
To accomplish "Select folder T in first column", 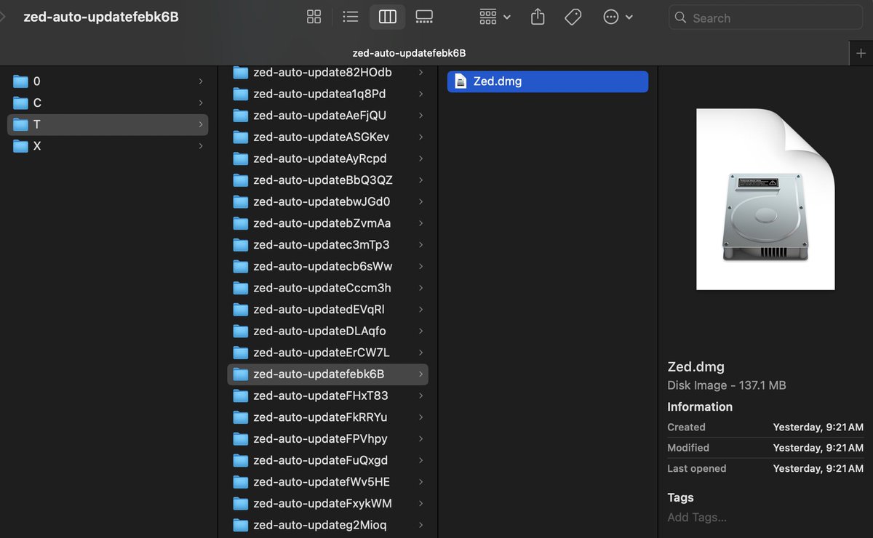I will tap(108, 124).
